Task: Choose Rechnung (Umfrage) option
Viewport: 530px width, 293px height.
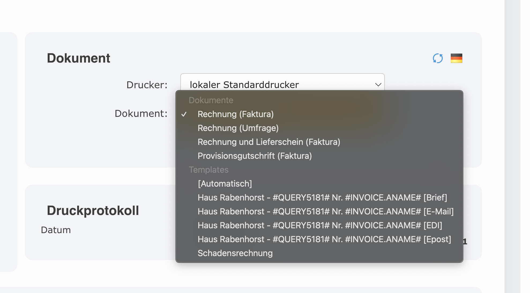Action: [238, 128]
